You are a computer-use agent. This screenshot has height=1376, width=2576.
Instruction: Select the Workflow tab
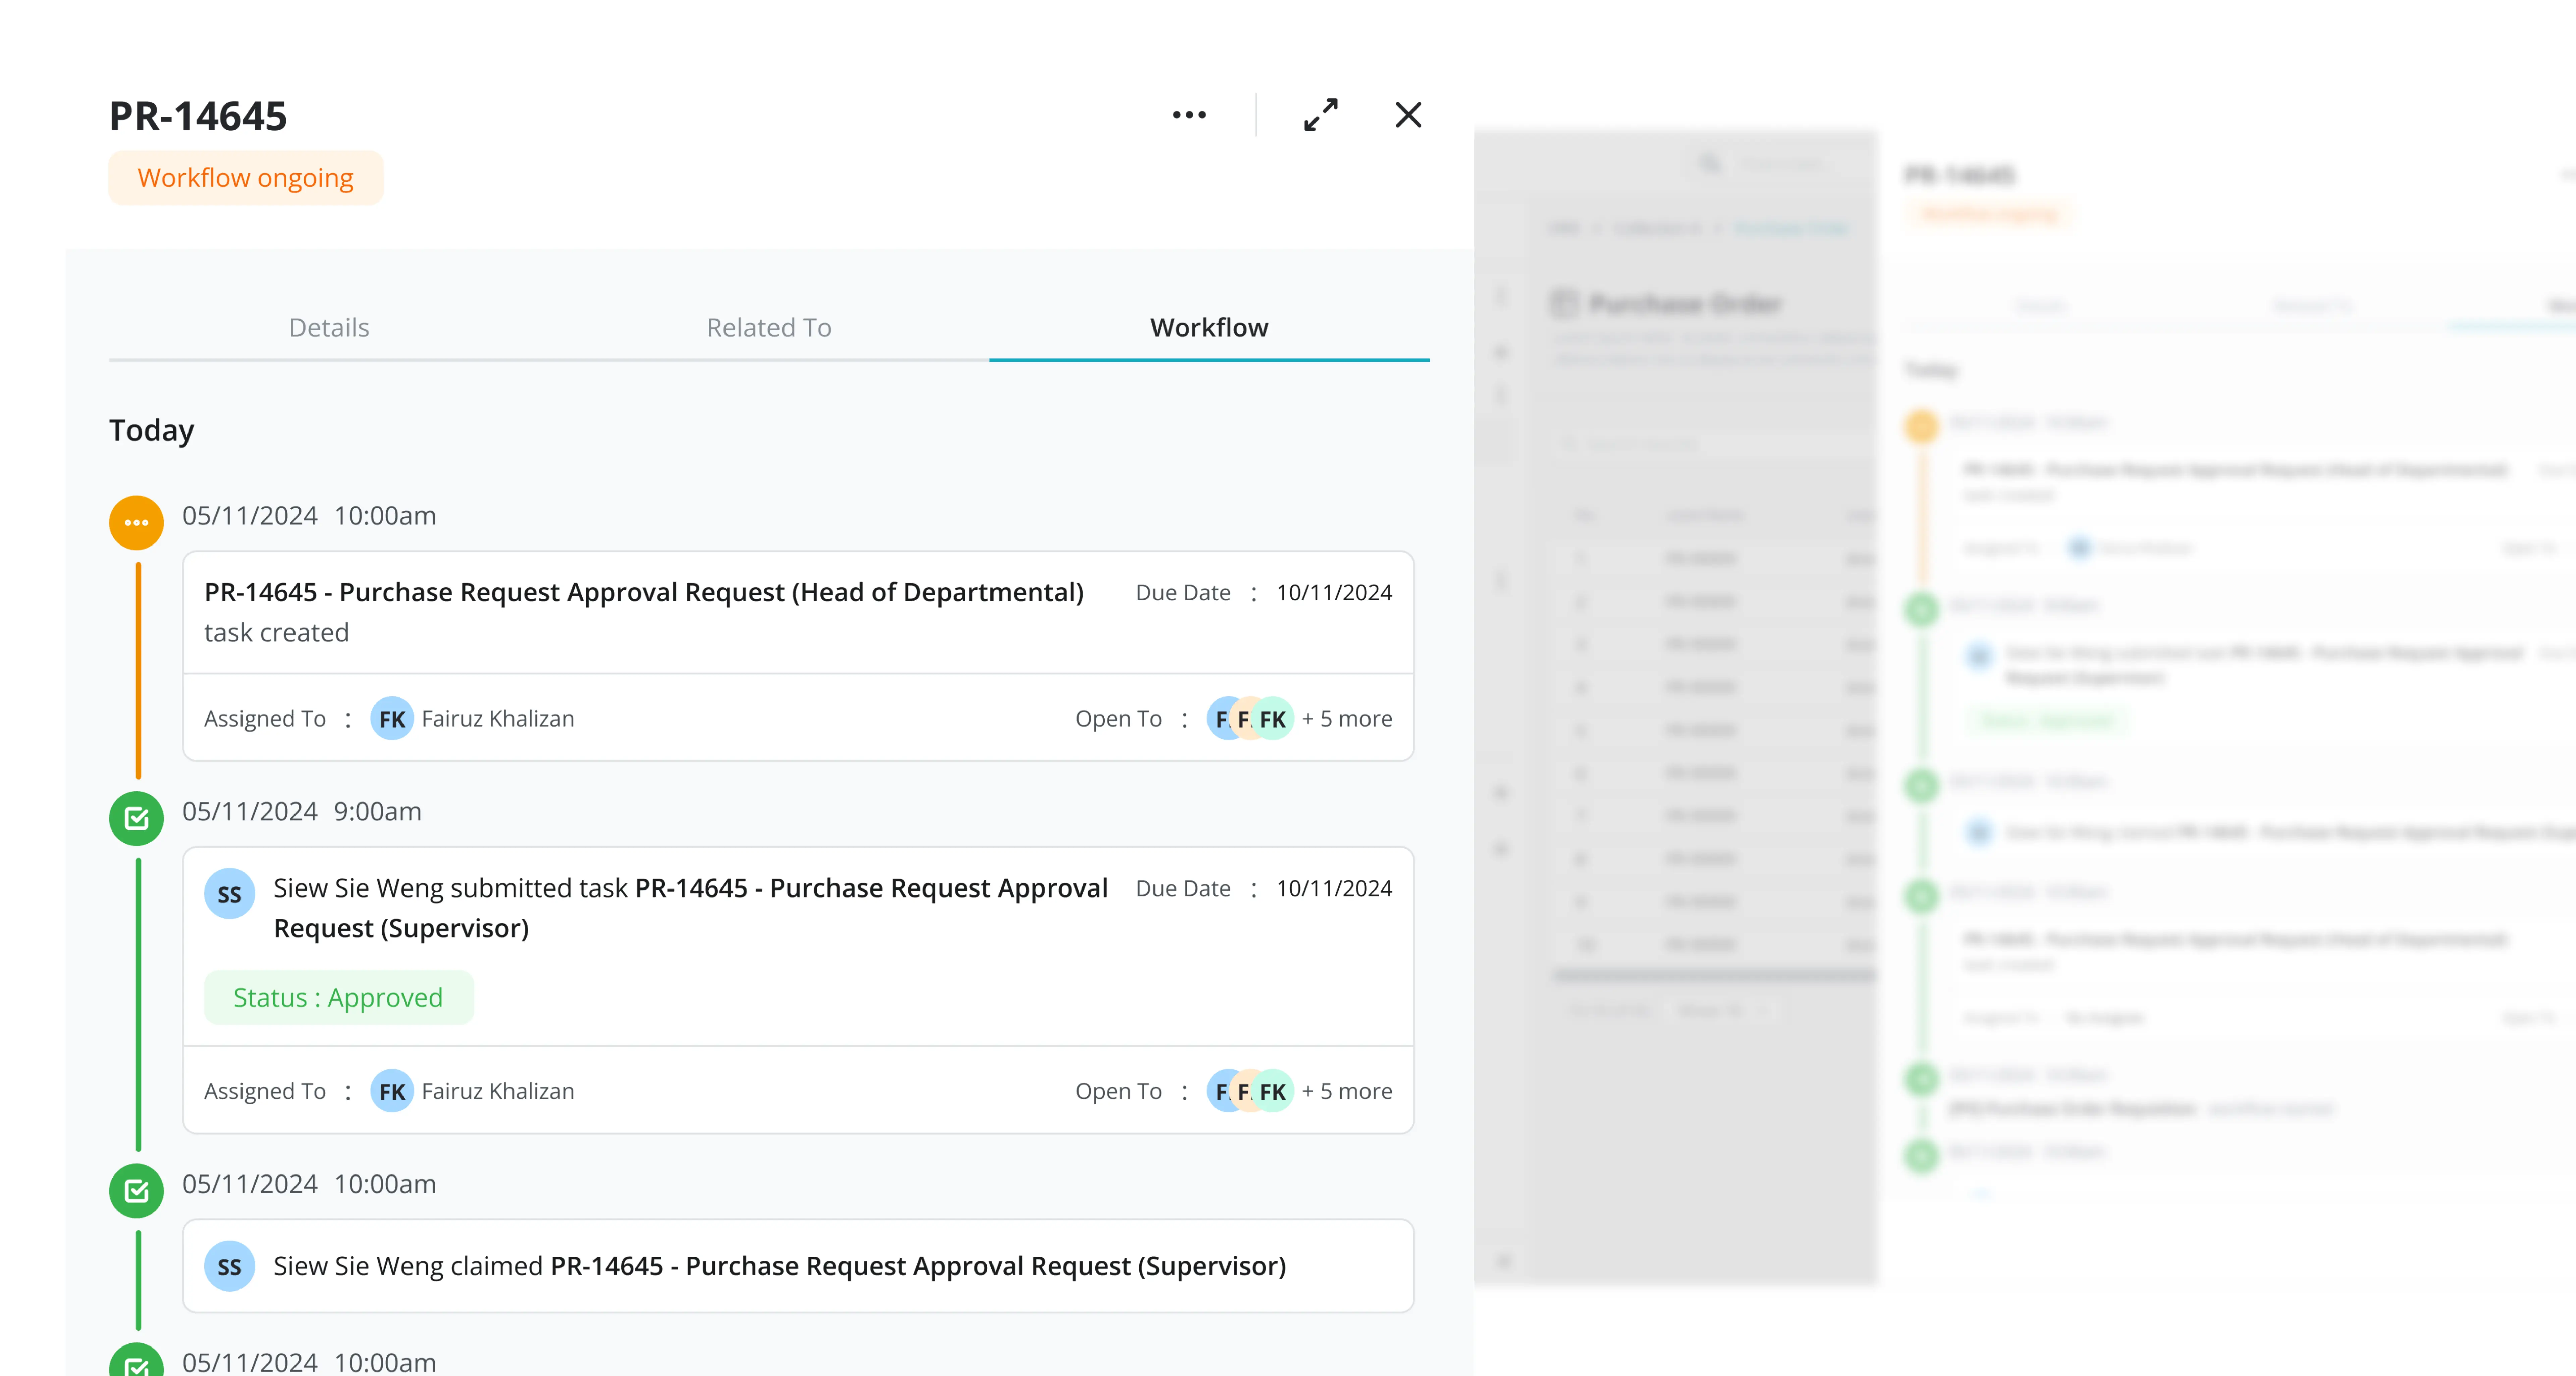1209,328
